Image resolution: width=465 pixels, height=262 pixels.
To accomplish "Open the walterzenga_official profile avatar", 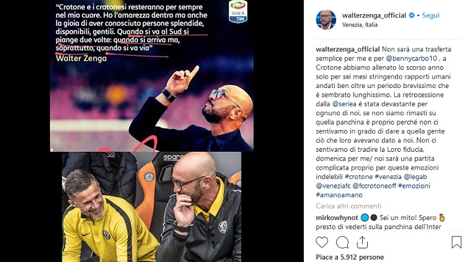I will [326, 20].
